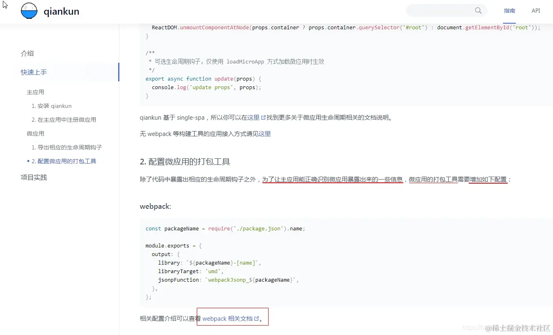The width and height of the screenshot is (553, 335).
Task: Click the red-highlighted heading '2. 配置微应用的打包工具'
Action: pyautogui.click(x=185, y=161)
